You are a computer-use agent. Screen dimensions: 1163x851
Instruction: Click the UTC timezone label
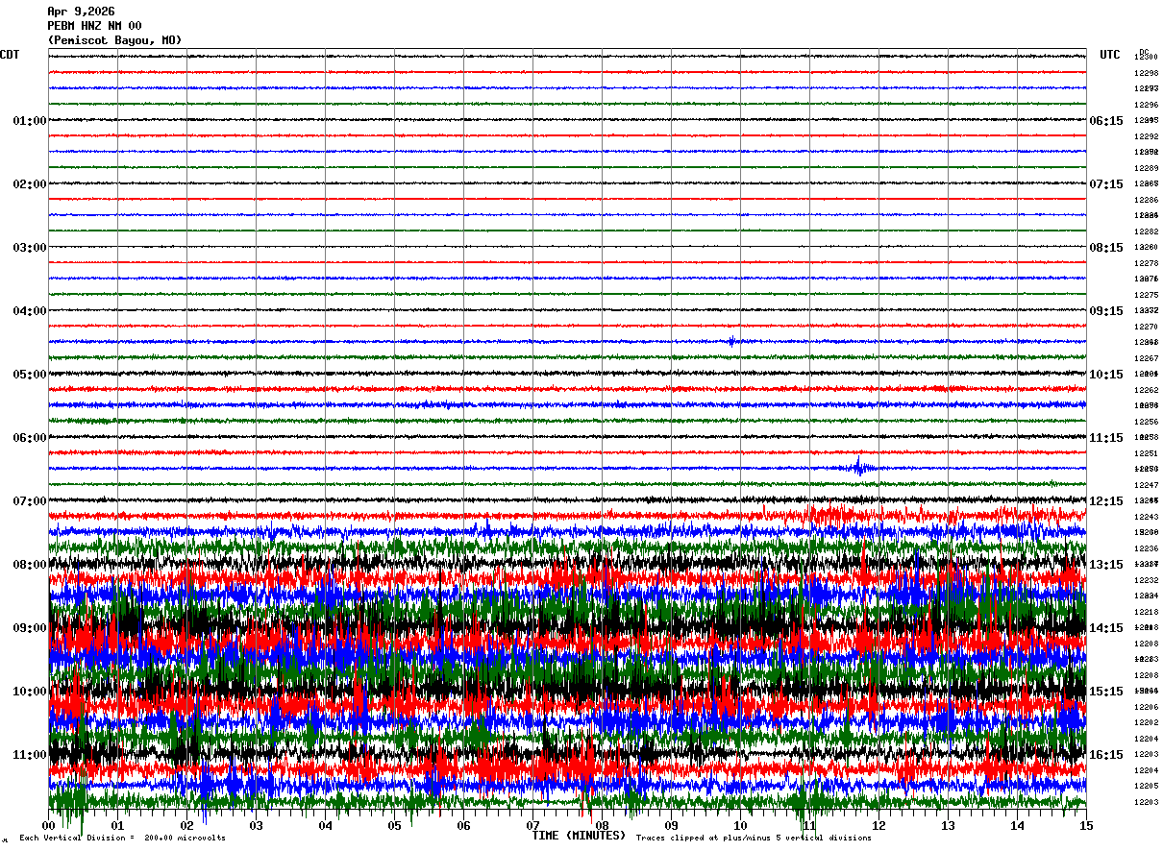click(x=1110, y=55)
